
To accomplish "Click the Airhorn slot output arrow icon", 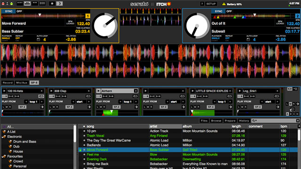I will pos(136,107).
